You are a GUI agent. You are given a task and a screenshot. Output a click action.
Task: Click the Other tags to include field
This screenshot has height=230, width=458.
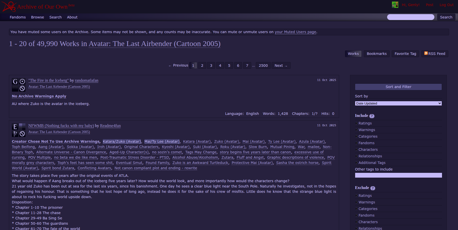398,175
